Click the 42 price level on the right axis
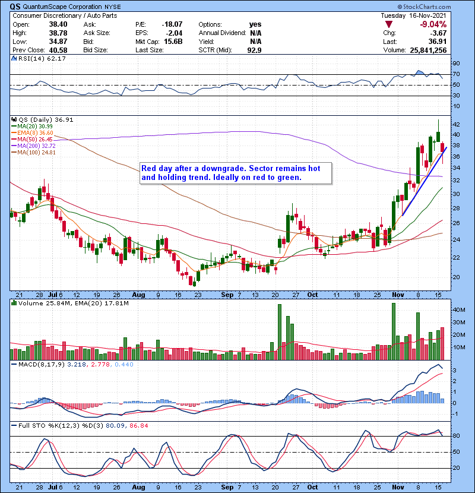This screenshot has width=475, height=493. coord(456,125)
